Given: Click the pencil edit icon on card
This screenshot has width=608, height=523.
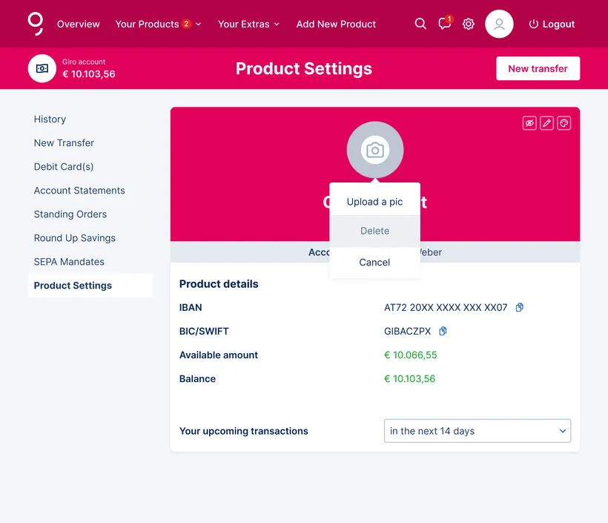Looking at the screenshot, I should point(546,123).
